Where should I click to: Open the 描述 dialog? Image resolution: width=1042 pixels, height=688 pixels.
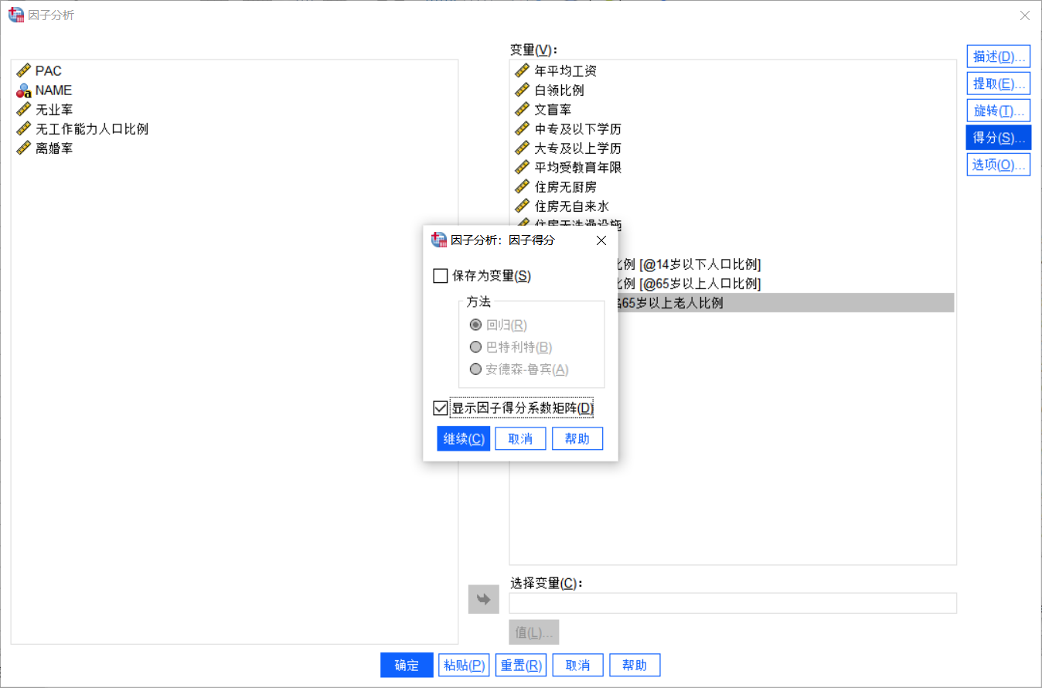(x=998, y=56)
